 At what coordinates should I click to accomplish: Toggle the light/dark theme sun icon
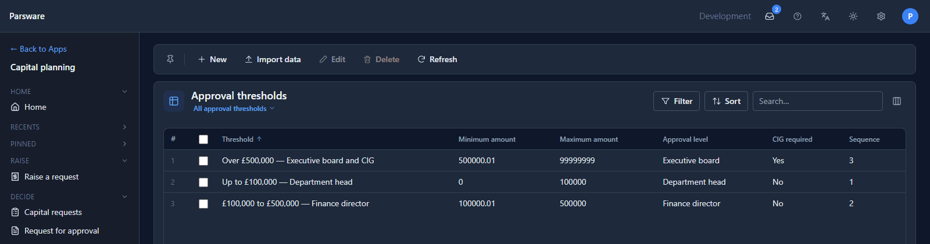coord(853,16)
